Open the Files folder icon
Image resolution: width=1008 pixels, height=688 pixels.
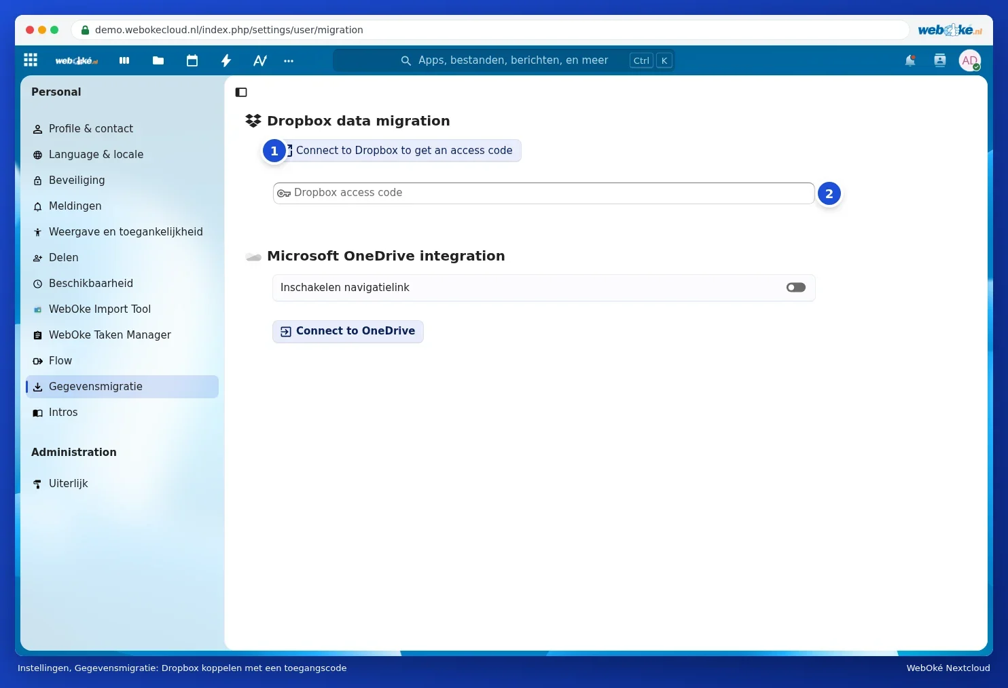(x=158, y=60)
